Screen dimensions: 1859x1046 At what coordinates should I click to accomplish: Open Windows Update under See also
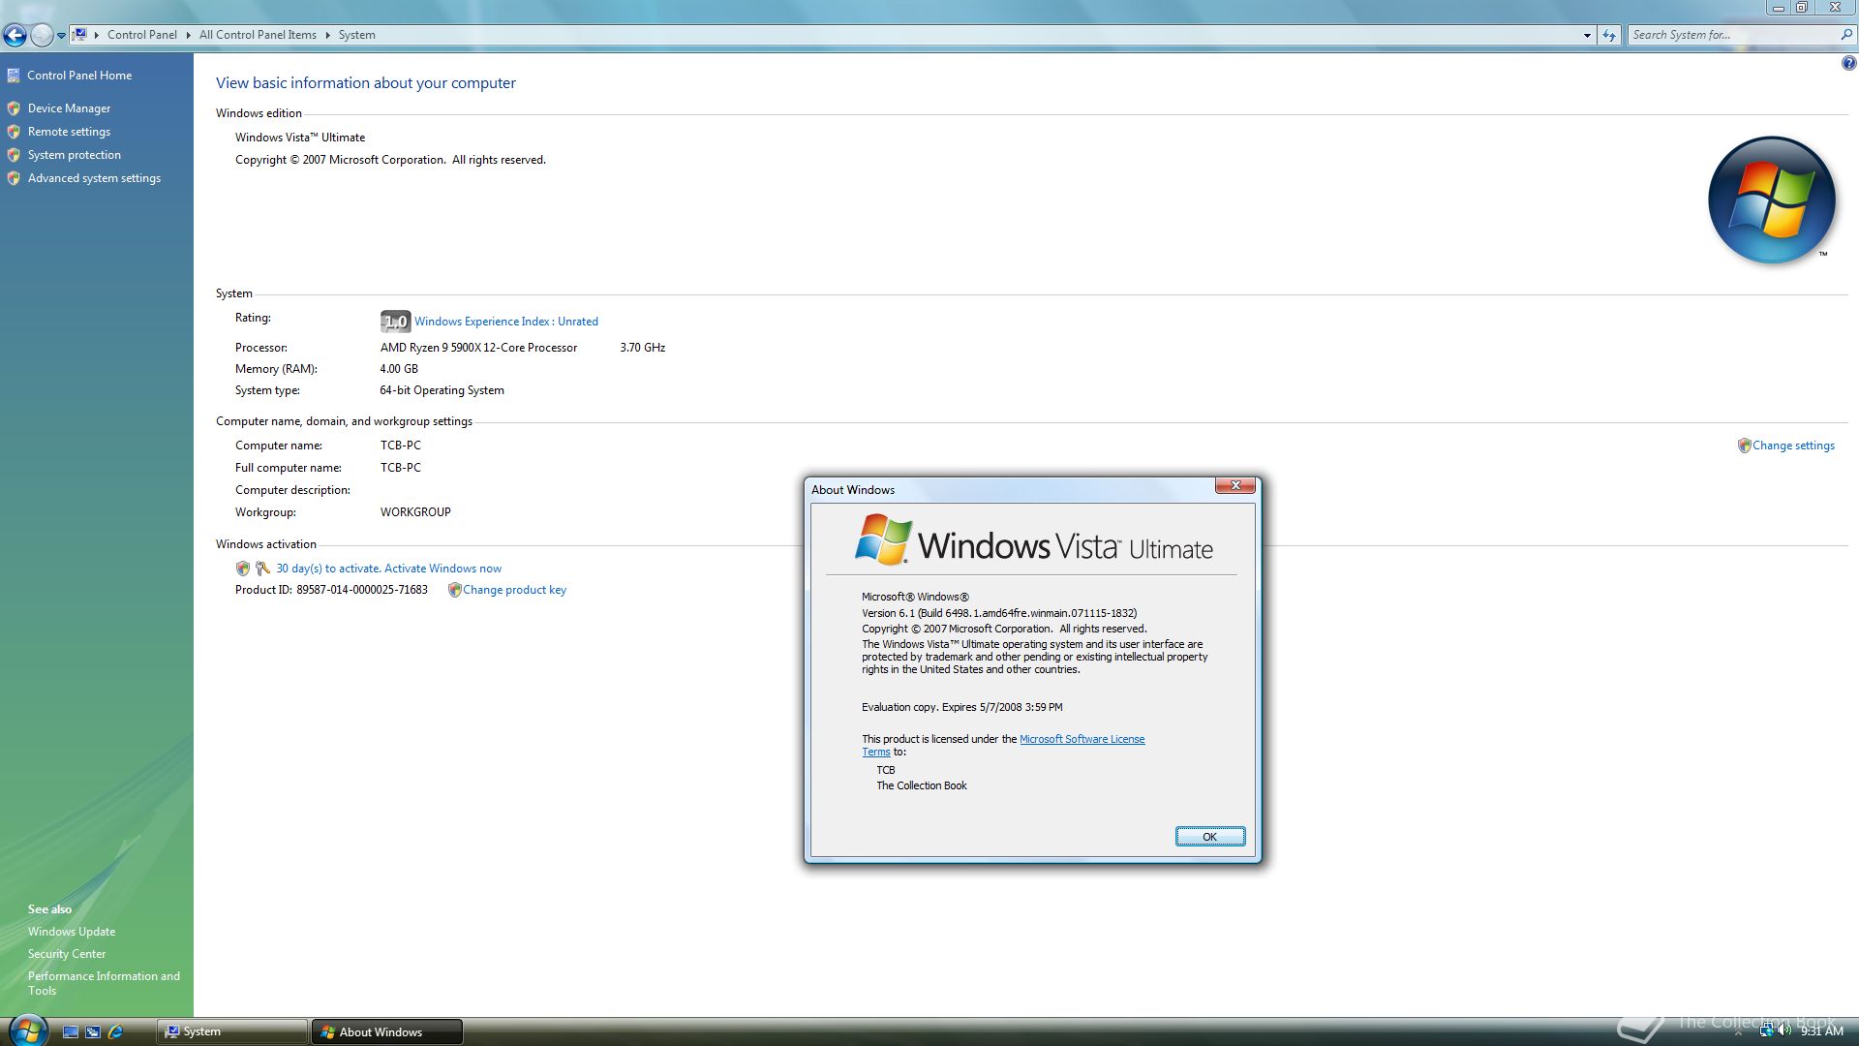coord(72,932)
